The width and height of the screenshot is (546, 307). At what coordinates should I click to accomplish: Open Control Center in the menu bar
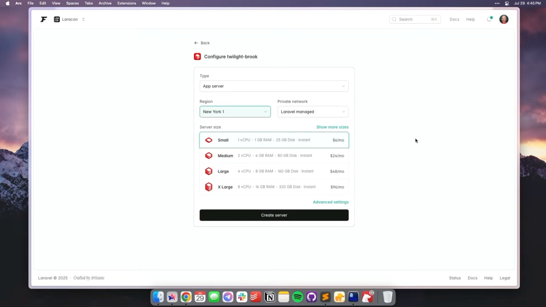pos(507,3)
